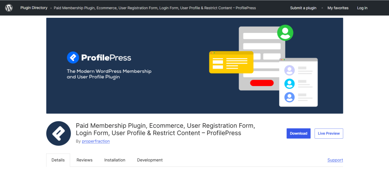Open the Development tab

point(150,160)
